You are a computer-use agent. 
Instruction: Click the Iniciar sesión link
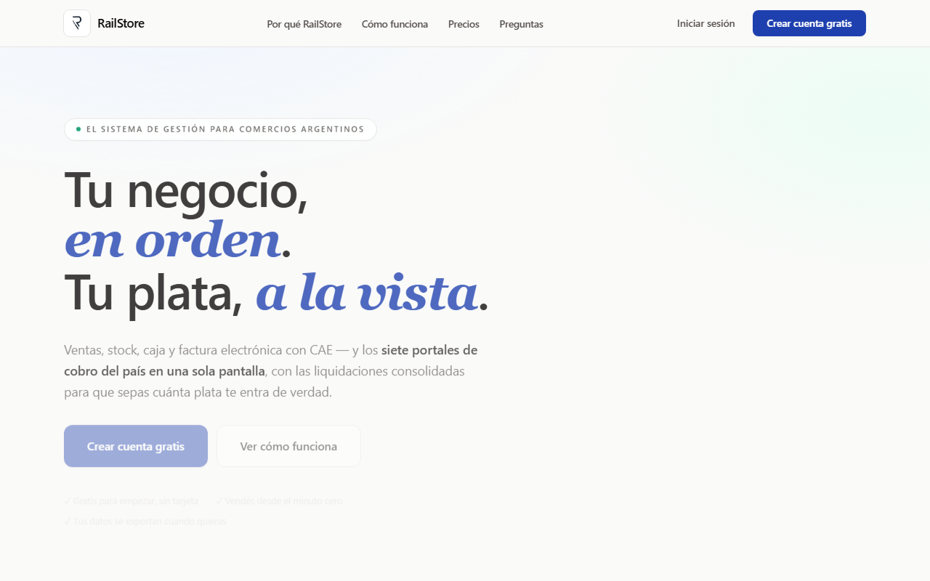(705, 23)
